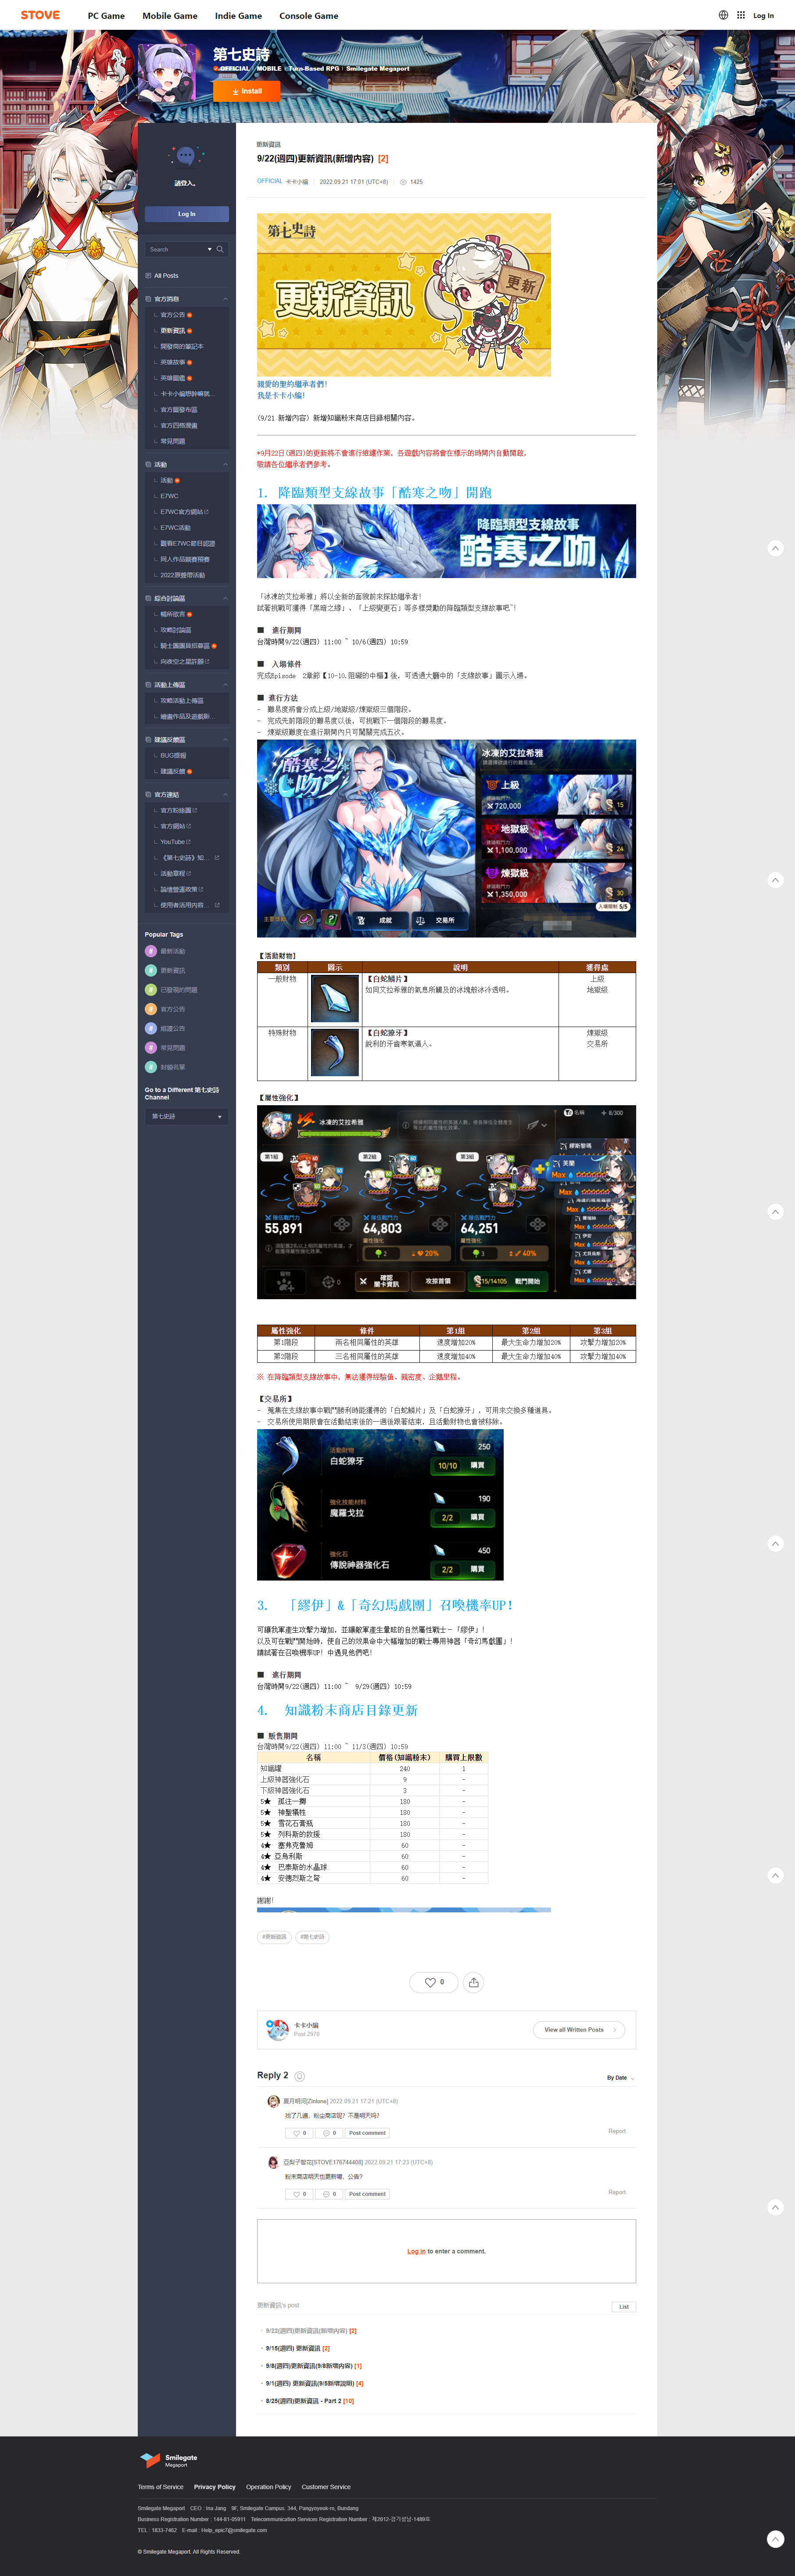Click the comment count eye icon
This screenshot has height=2576, width=795.
(x=403, y=182)
